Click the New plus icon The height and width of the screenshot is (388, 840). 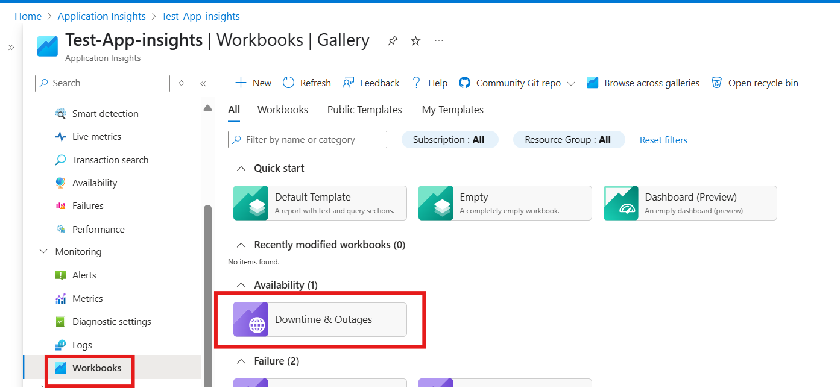tap(241, 83)
